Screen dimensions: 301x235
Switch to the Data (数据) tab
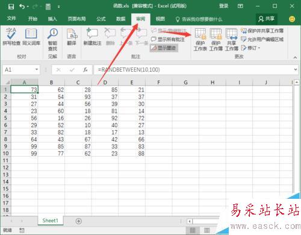tap(121, 19)
